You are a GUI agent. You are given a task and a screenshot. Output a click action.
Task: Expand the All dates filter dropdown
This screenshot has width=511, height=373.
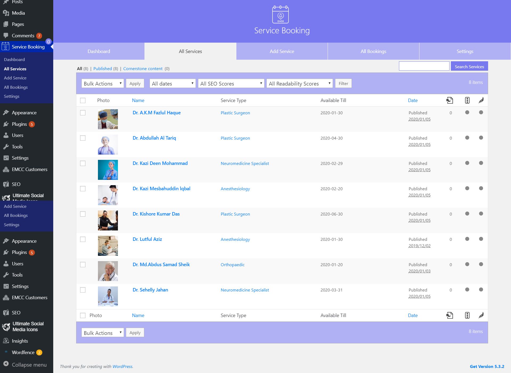click(x=172, y=84)
